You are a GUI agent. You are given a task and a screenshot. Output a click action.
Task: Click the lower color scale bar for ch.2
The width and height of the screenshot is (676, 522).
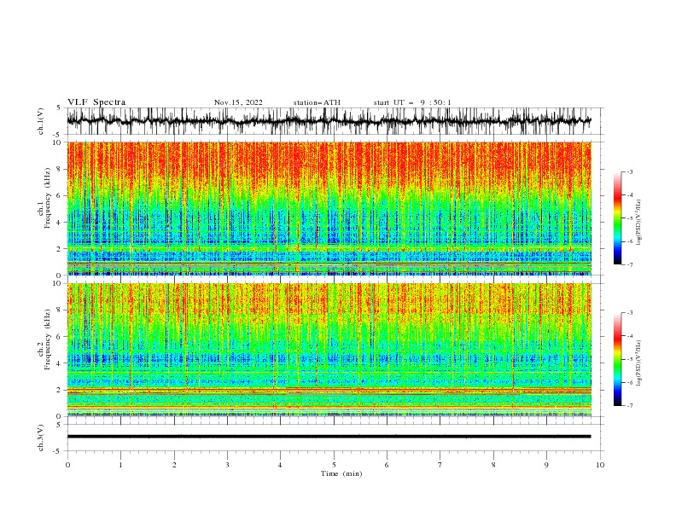pyautogui.click(x=618, y=359)
